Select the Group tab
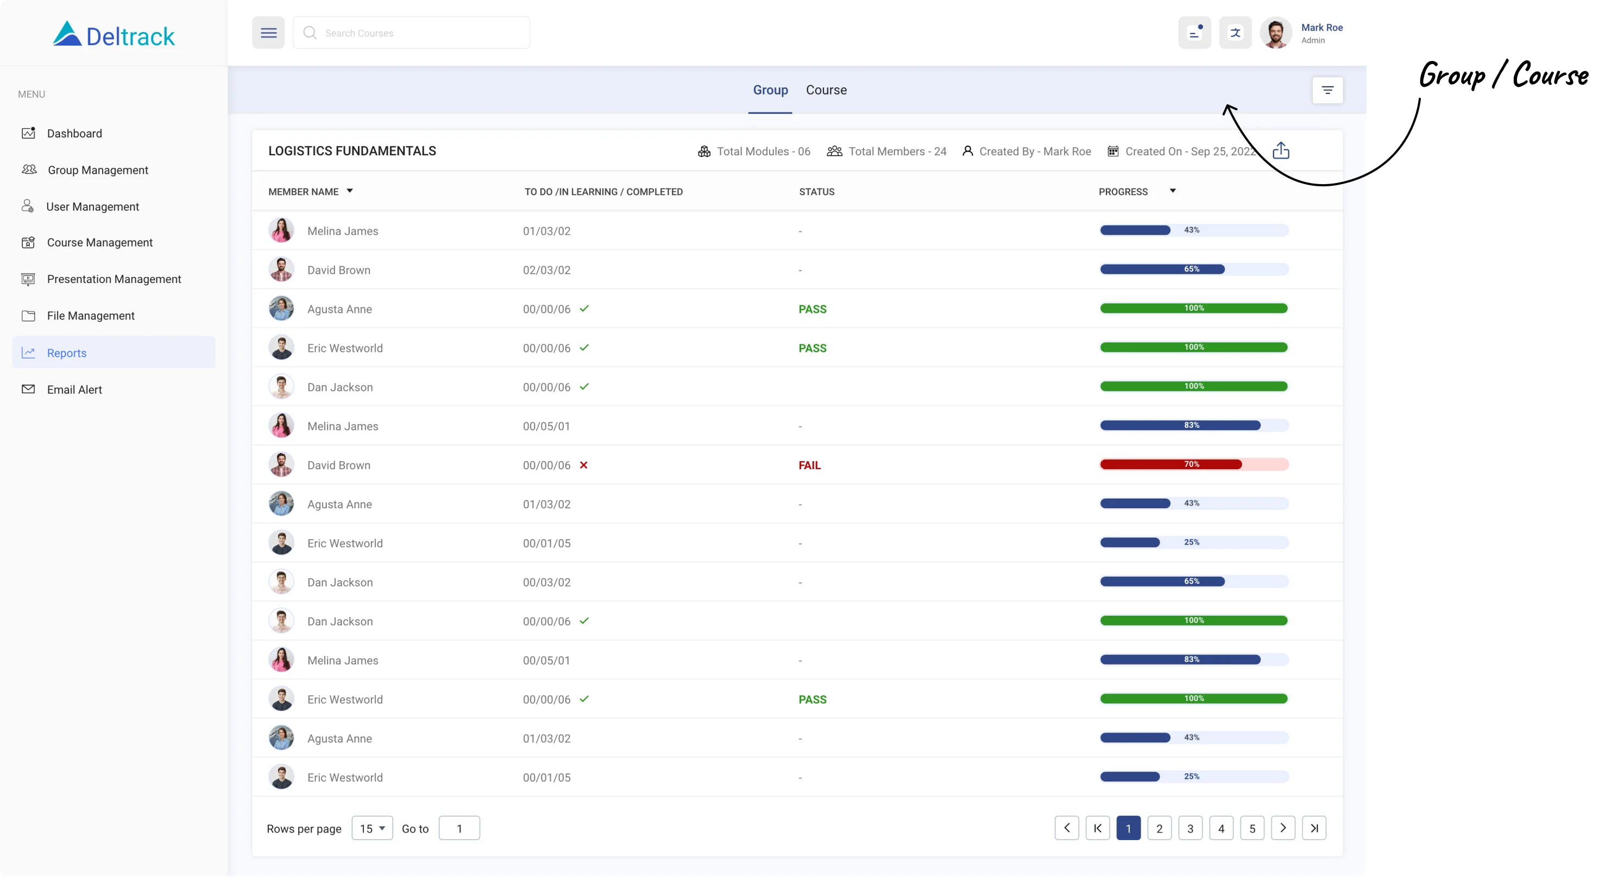The height and width of the screenshot is (877, 1599). tap(770, 90)
